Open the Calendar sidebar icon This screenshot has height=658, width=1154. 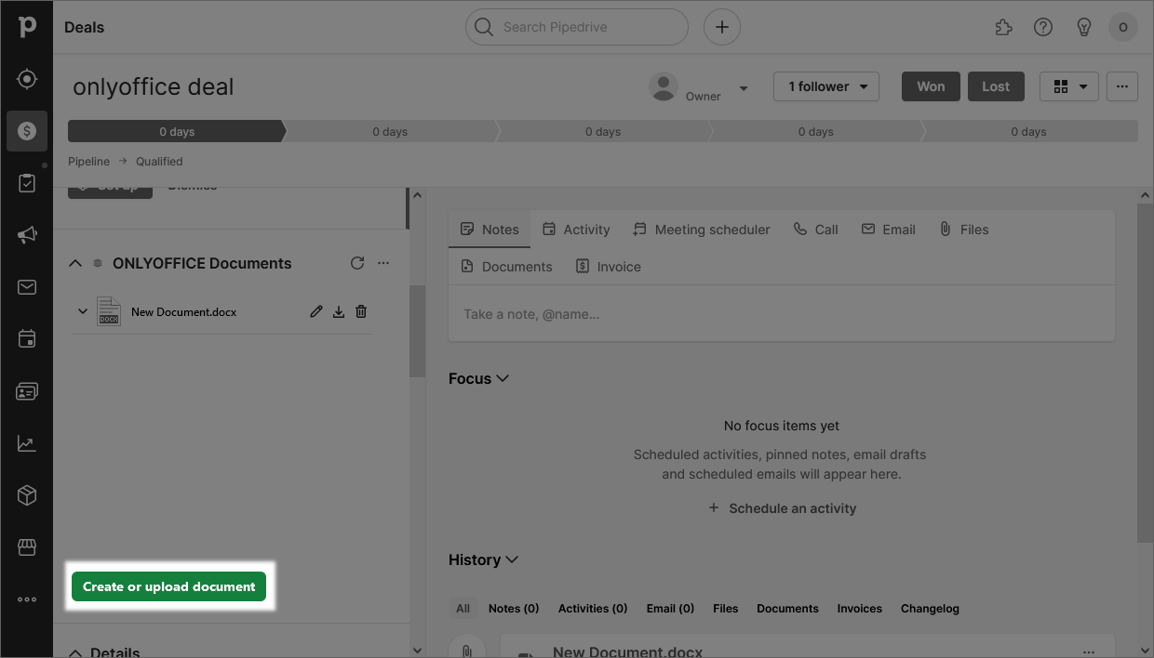(x=26, y=339)
